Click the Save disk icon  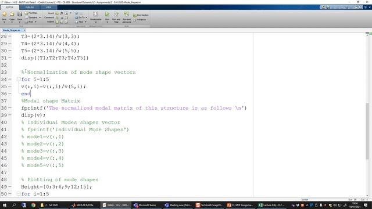click(20, 14)
